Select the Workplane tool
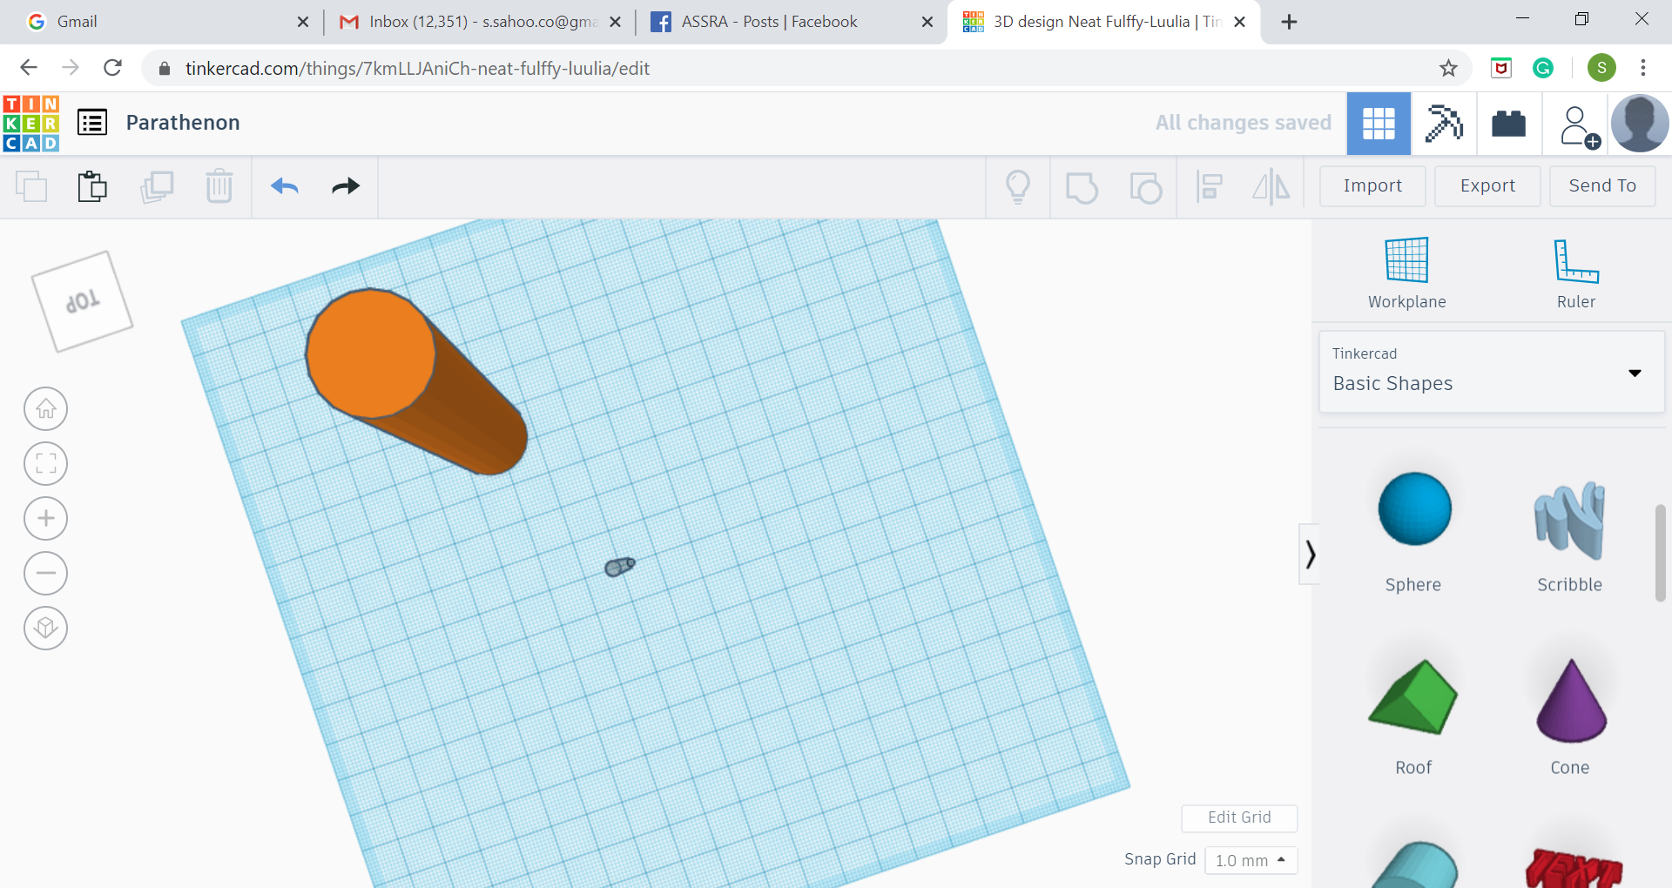1672x888 pixels. click(x=1406, y=273)
